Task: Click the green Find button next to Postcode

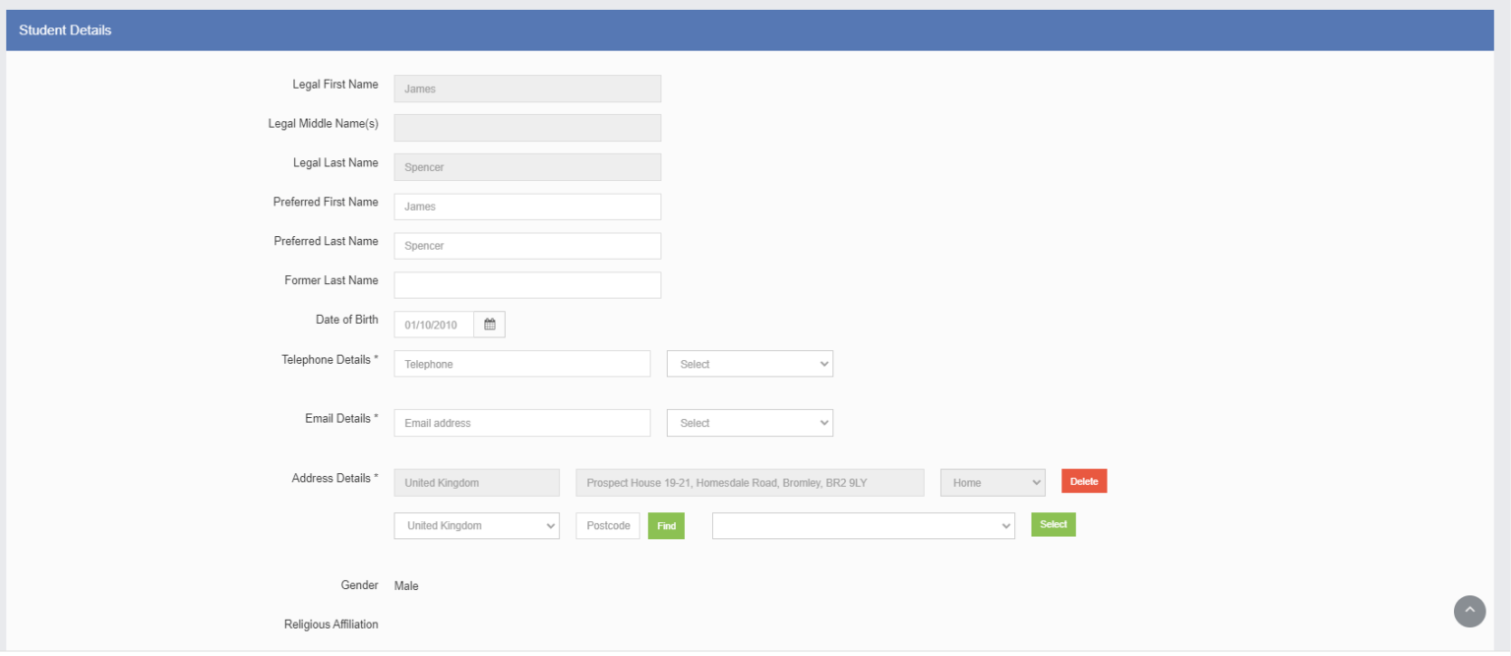Action: pyautogui.click(x=666, y=525)
